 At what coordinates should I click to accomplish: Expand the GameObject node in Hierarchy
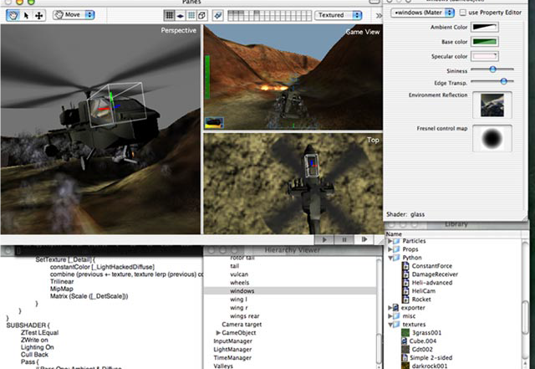pyautogui.click(x=220, y=332)
